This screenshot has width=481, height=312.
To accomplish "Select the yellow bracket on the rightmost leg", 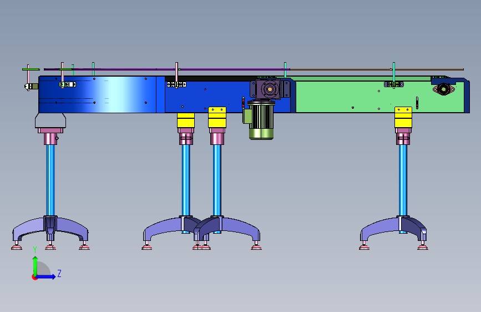I will 403,117.
